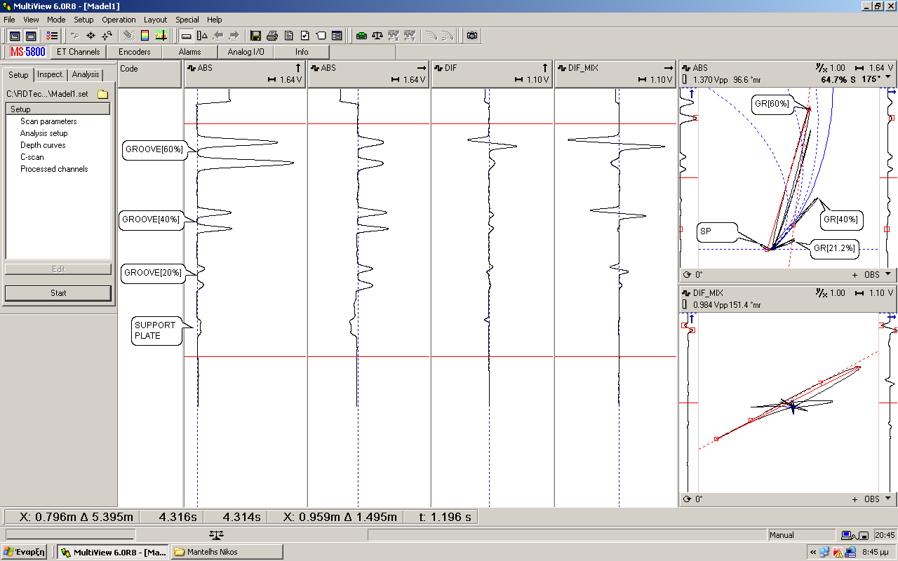
Task: Click the plus icon in DIF_MIX Lissajous footer
Action: coord(855,499)
